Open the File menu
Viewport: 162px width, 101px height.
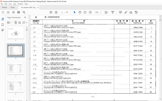pos(2,4)
